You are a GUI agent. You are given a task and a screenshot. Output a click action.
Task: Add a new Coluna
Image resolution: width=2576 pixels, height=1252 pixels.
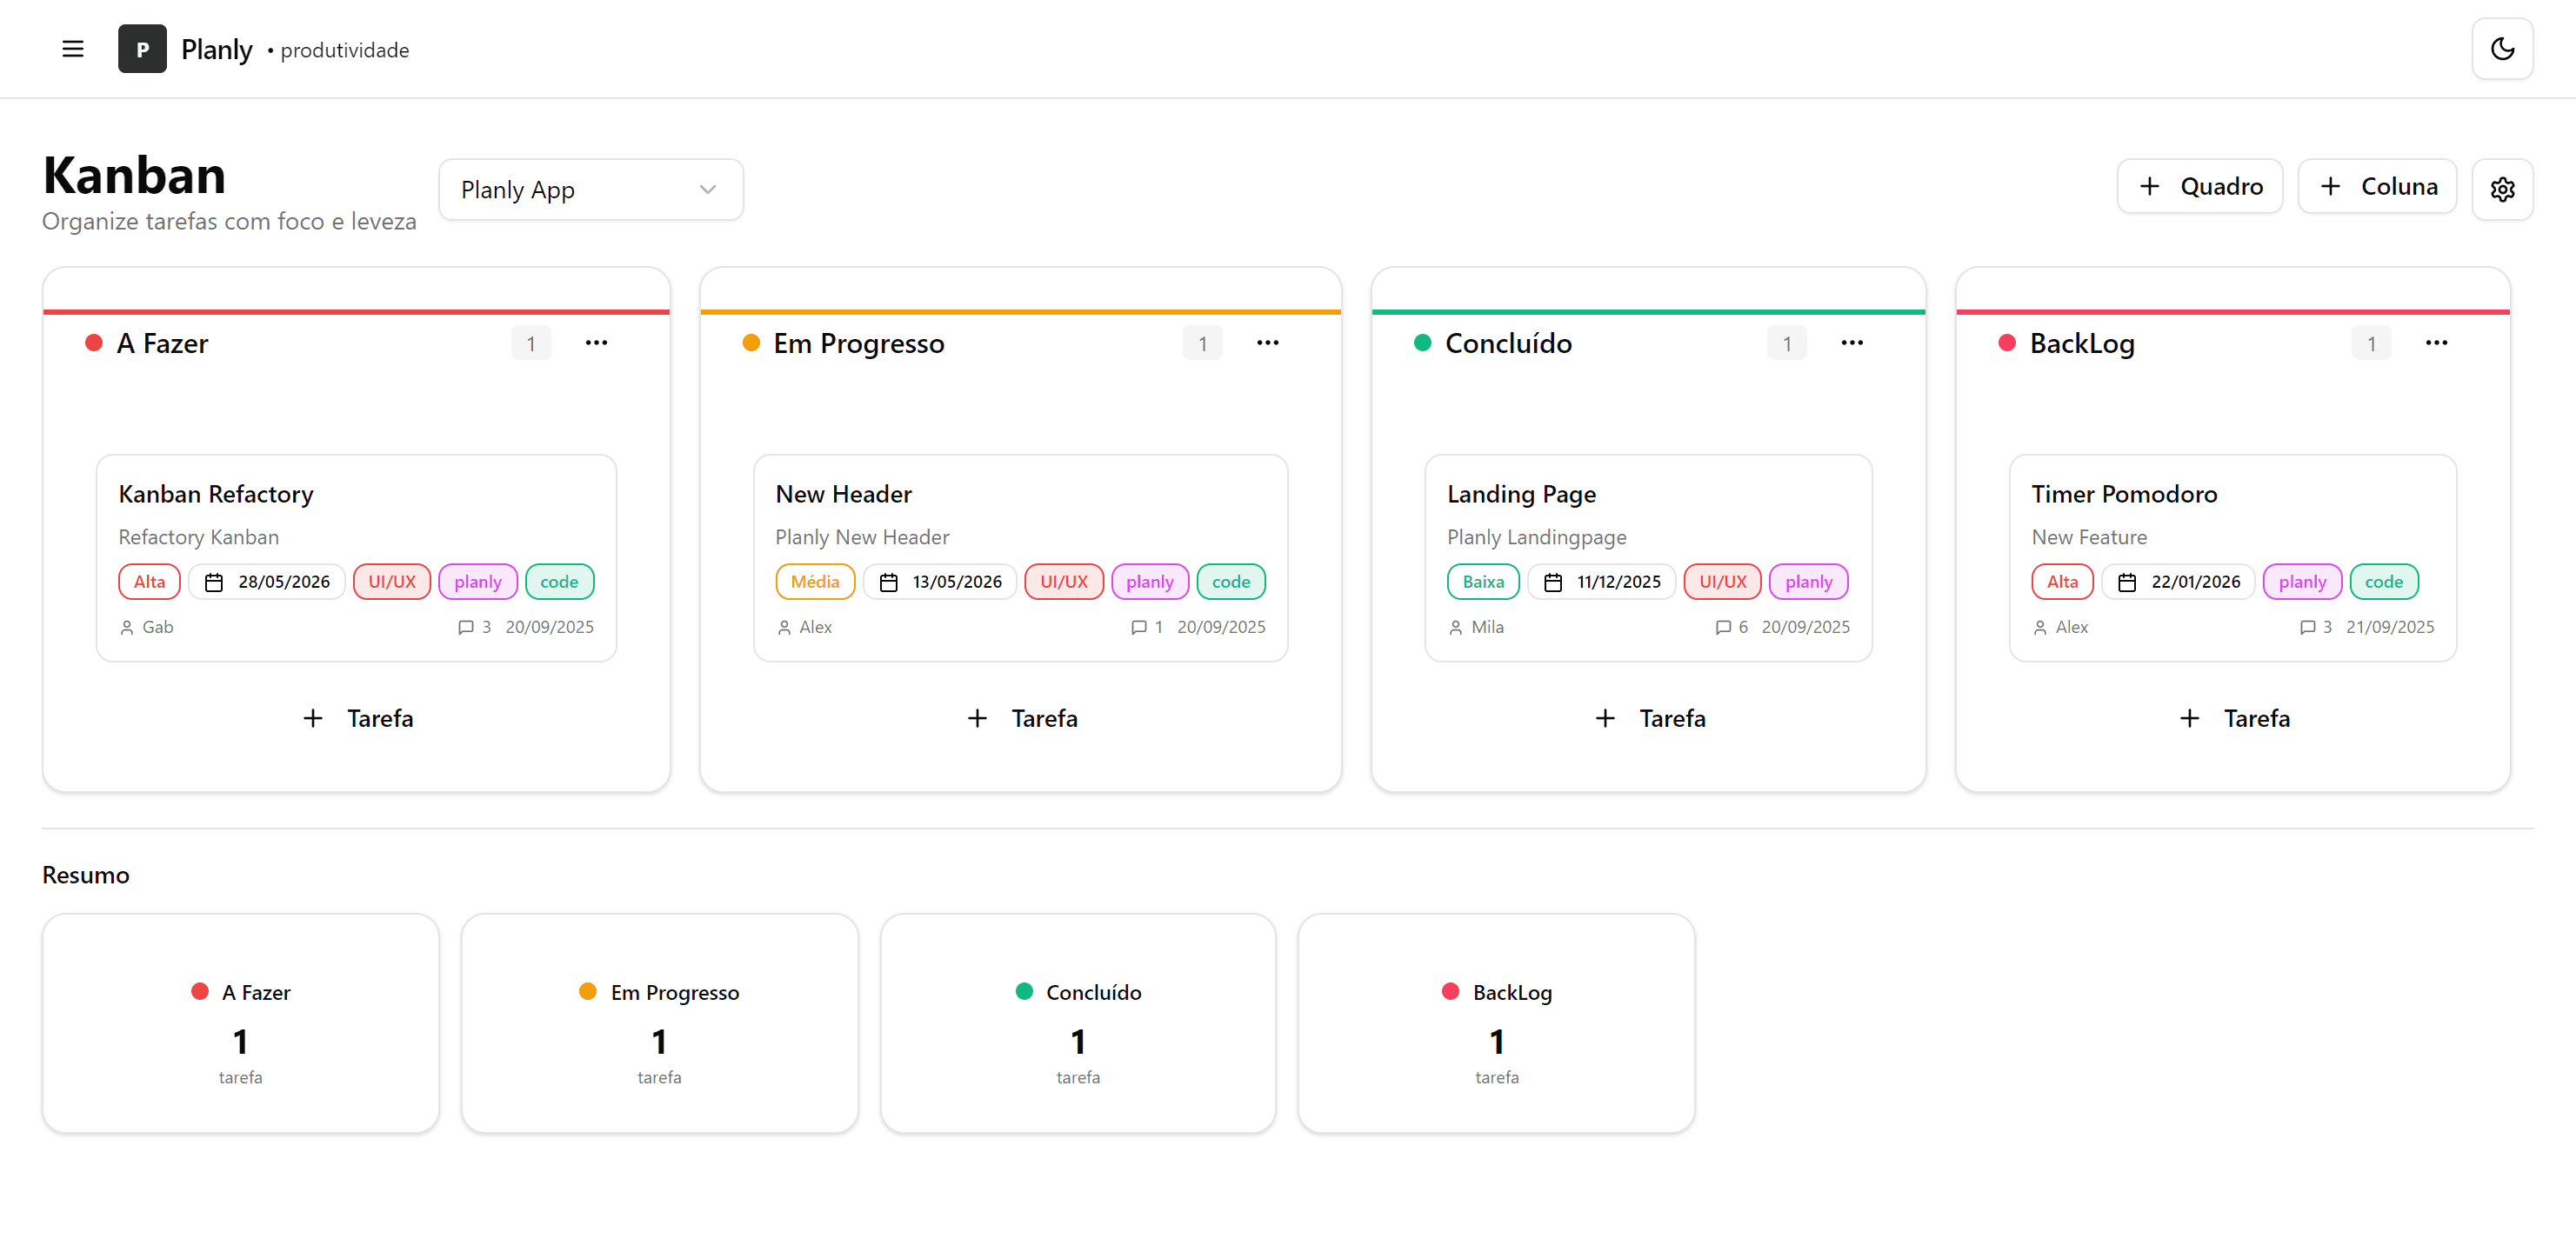coord(2376,187)
